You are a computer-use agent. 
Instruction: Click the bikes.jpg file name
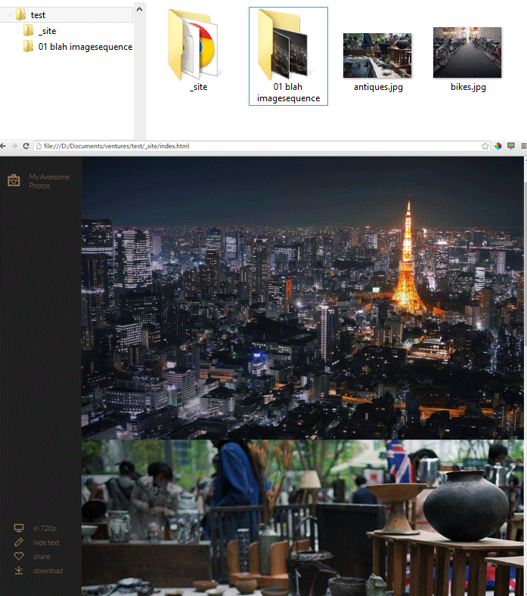point(468,87)
